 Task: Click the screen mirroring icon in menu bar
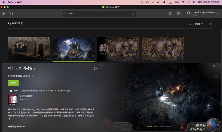[x=147, y=2]
